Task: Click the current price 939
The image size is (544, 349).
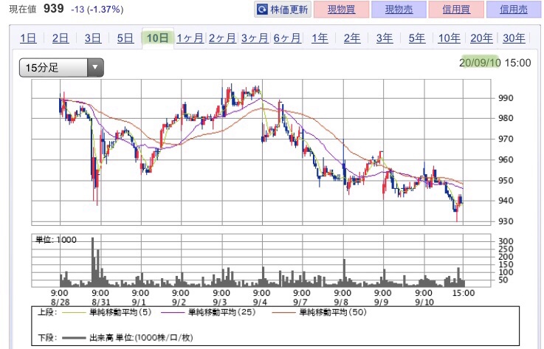Action: pyautogui.click(x=54, y=8)
